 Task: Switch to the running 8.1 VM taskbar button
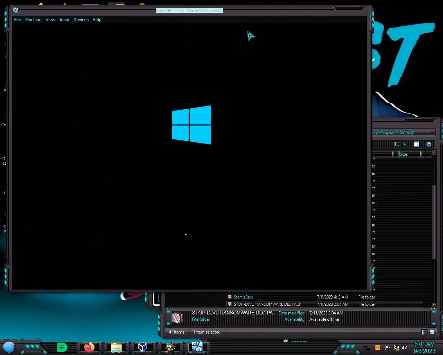coord(198,347)
